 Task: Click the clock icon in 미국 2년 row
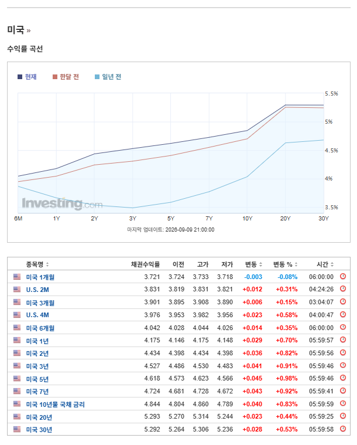pos(343,353)
